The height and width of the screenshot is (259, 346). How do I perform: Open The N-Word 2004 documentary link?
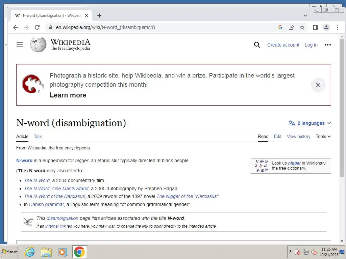(x=37, y=180)
